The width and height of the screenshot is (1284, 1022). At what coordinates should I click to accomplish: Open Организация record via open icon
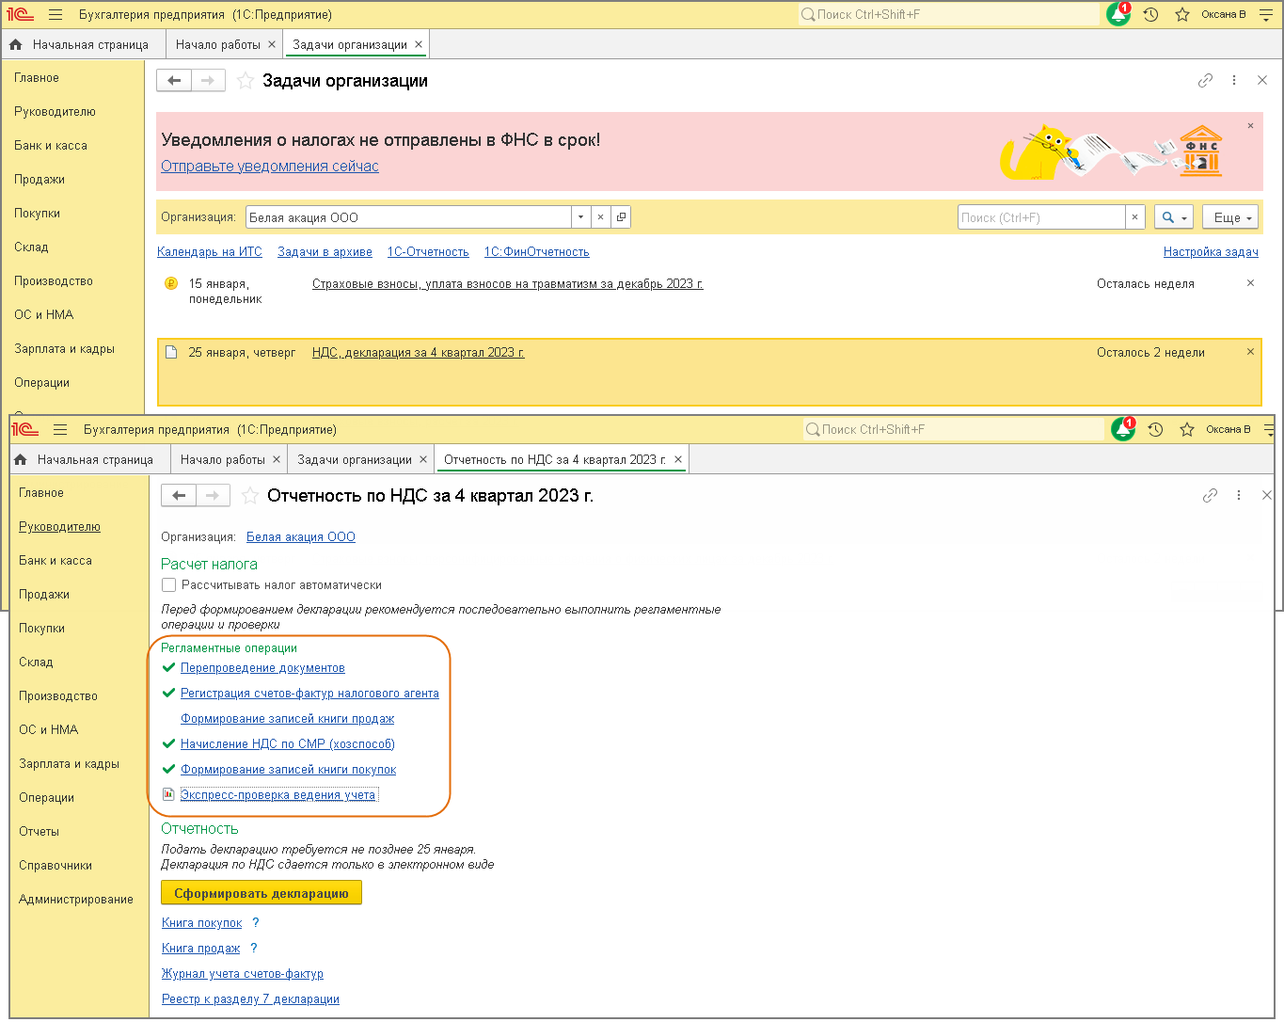621,217
